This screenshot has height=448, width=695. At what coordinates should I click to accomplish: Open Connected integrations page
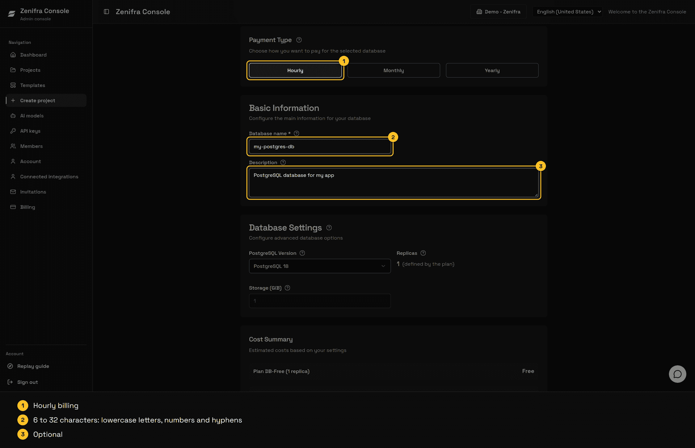46,177
